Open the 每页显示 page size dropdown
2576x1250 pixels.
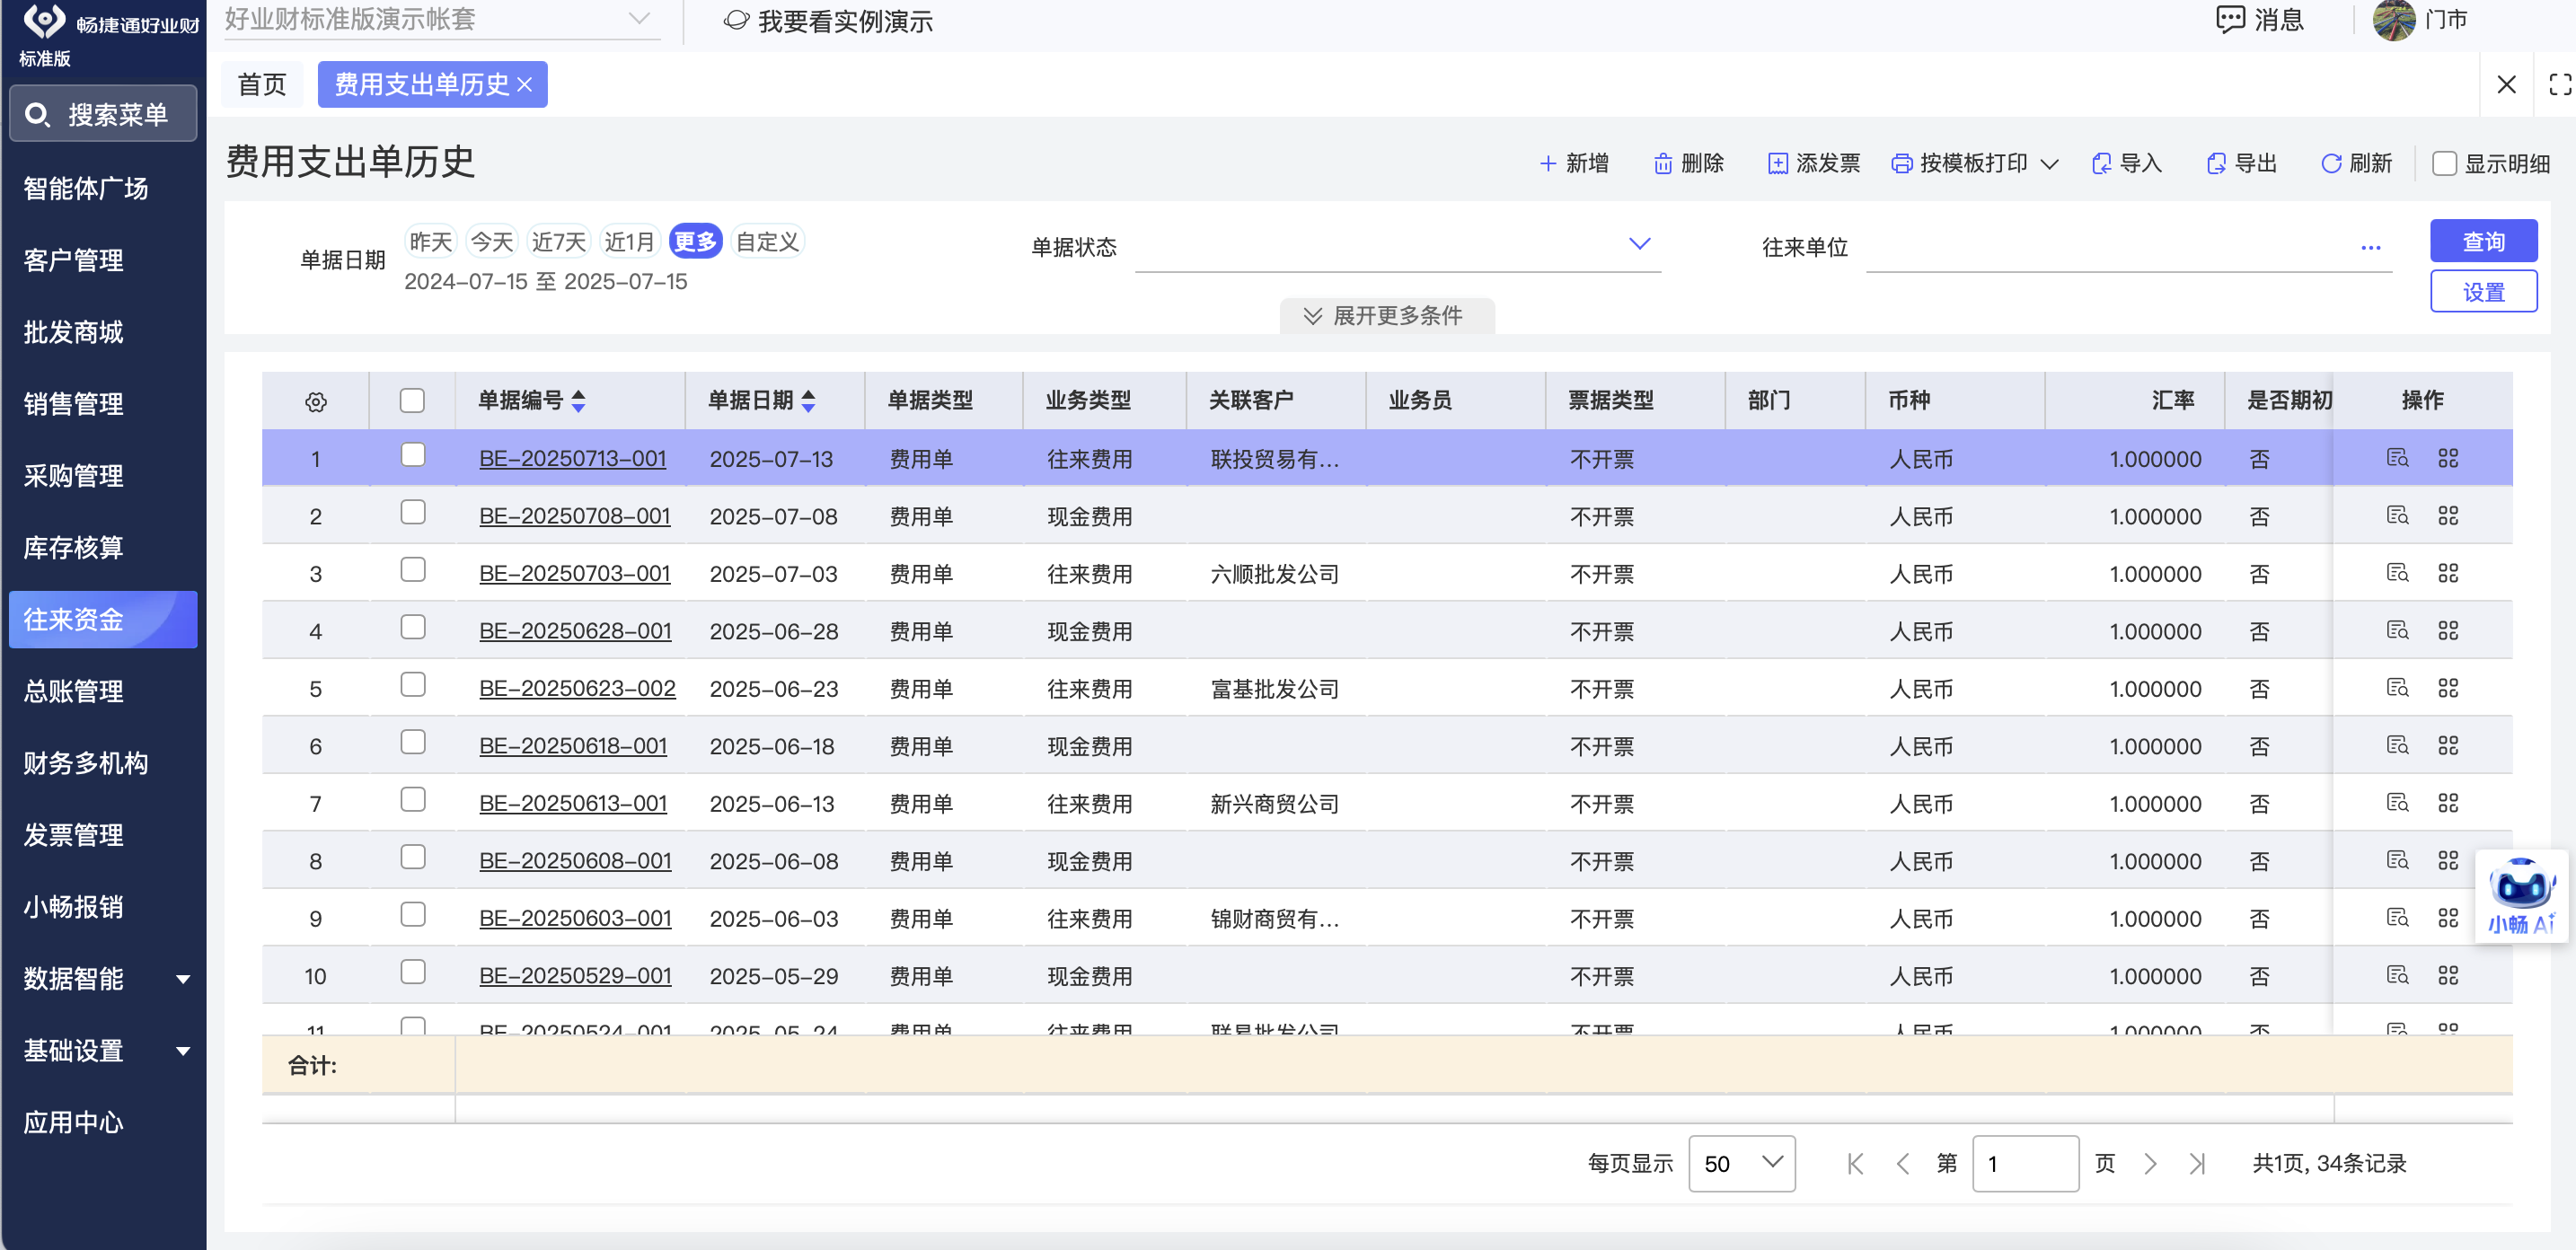(x=1741, y=1163)
